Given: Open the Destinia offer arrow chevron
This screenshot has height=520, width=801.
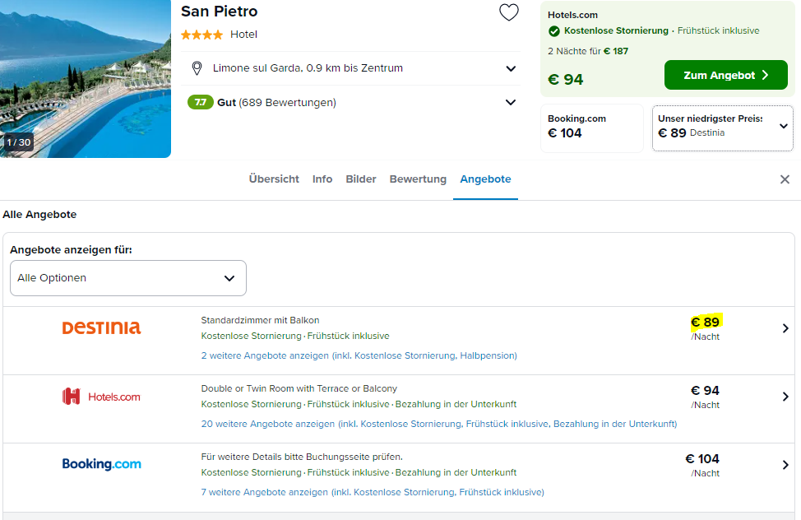Looking at the screenshot, I should tap(785, 328).
